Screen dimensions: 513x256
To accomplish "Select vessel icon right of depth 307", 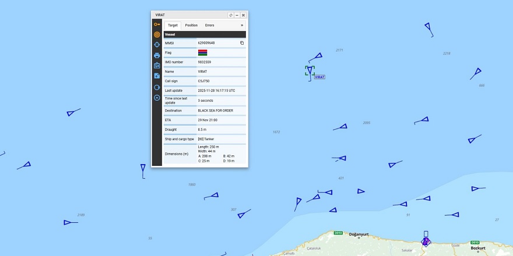I will coord(241,215).
